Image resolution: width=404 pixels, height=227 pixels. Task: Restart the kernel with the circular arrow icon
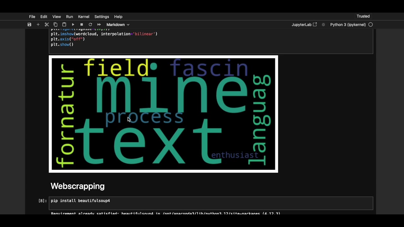coord(90,25)
